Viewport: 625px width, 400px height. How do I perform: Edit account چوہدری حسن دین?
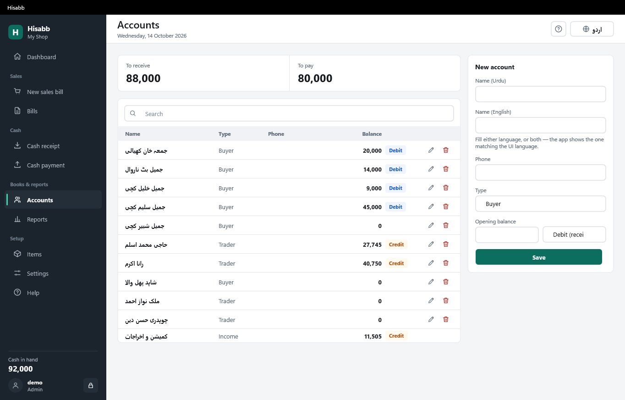coord(431,319)
